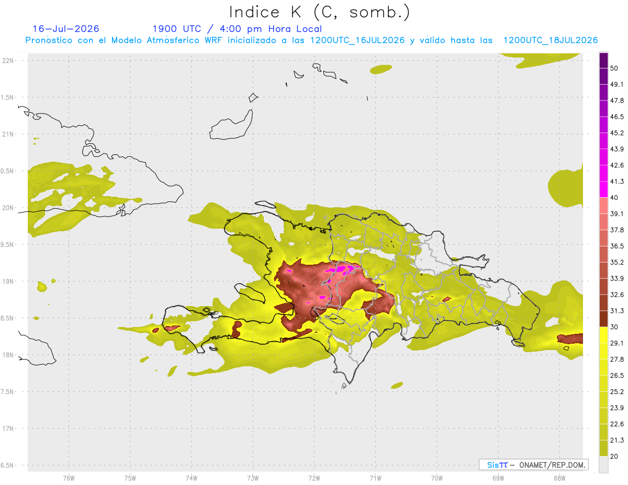
Task: Click the '46.5' color scale value
Action: [x=617, y=117]
